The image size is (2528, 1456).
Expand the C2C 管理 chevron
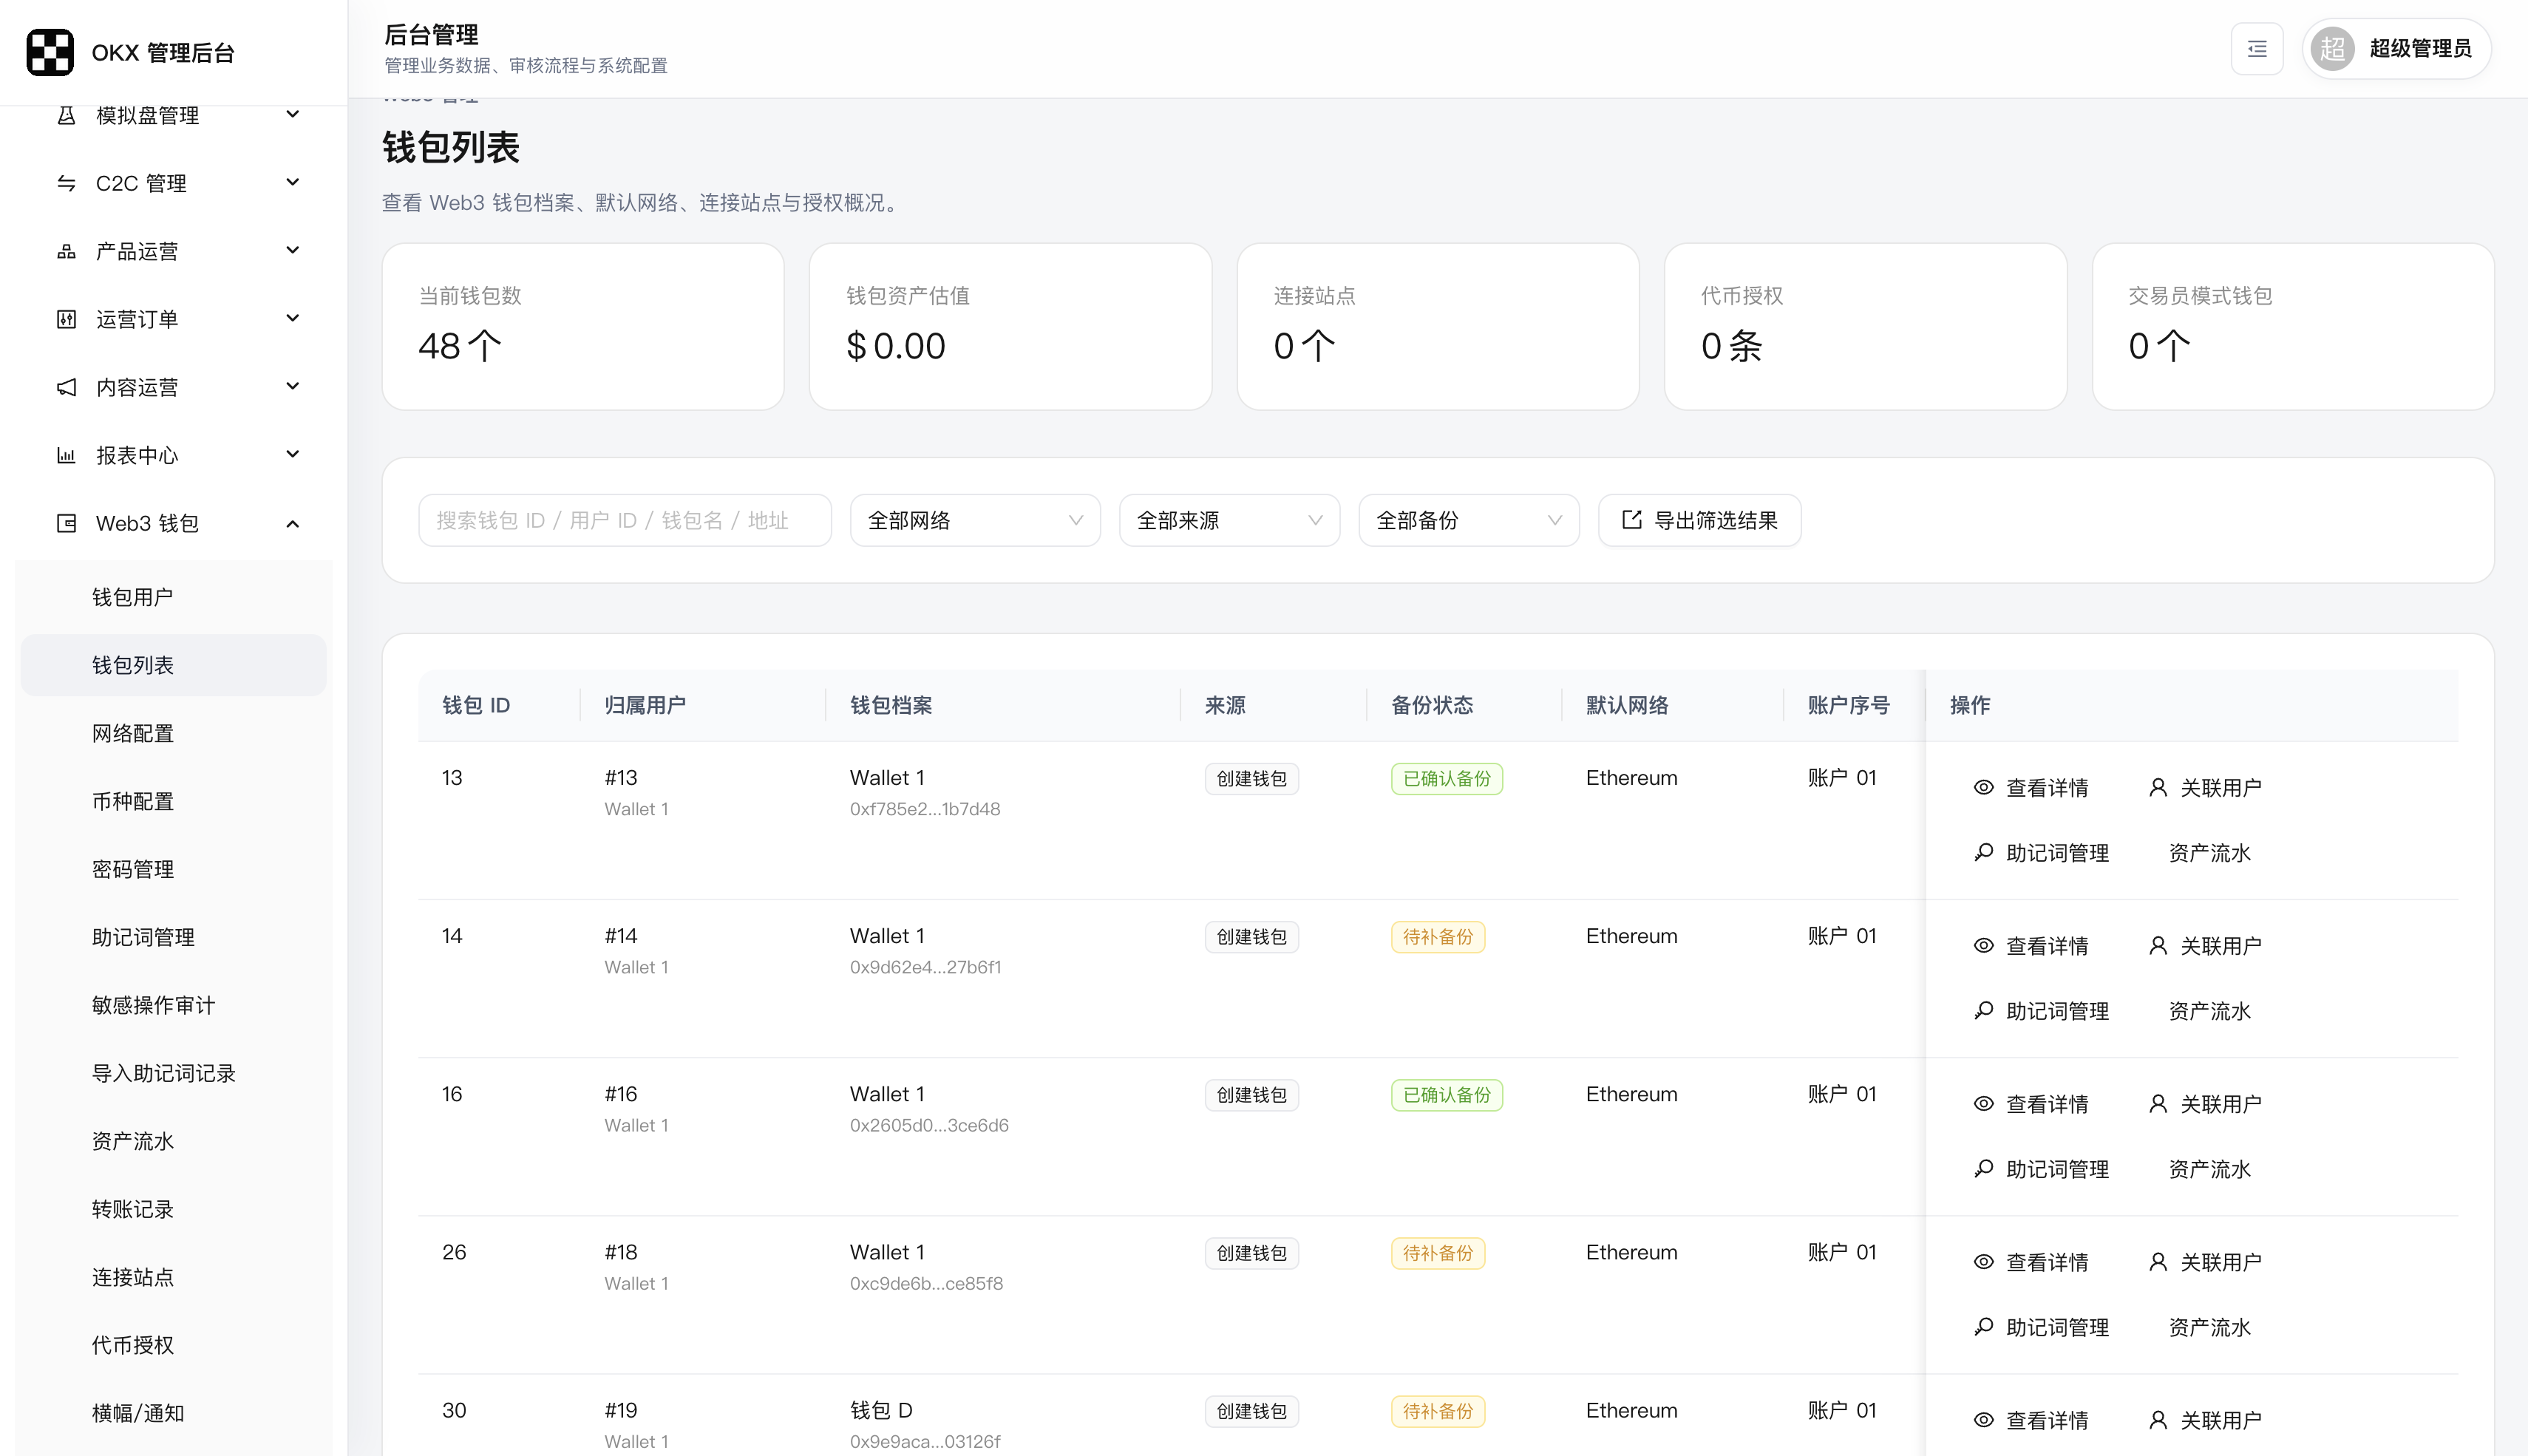click(x=293, y=182)
